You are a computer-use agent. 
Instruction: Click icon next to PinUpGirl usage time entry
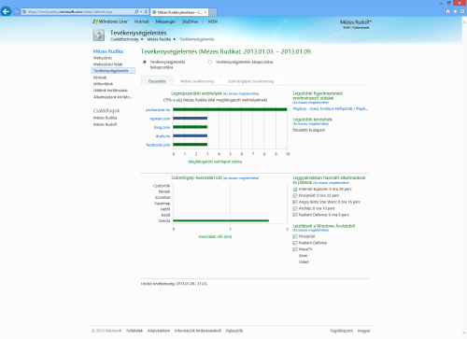[x=295, y=195]
